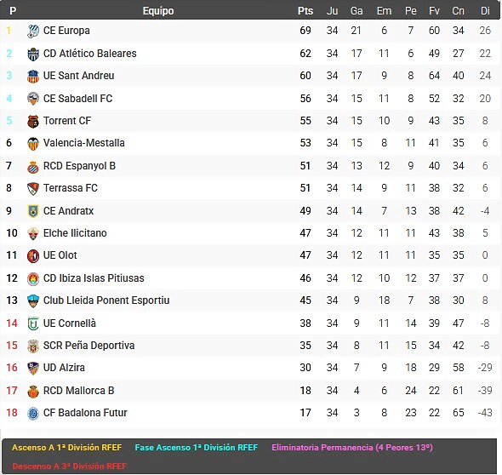This screenshot has width=502, height=475.
Task: Click the CF Badalona Futur badge
Action: click(x=33, y=414)
